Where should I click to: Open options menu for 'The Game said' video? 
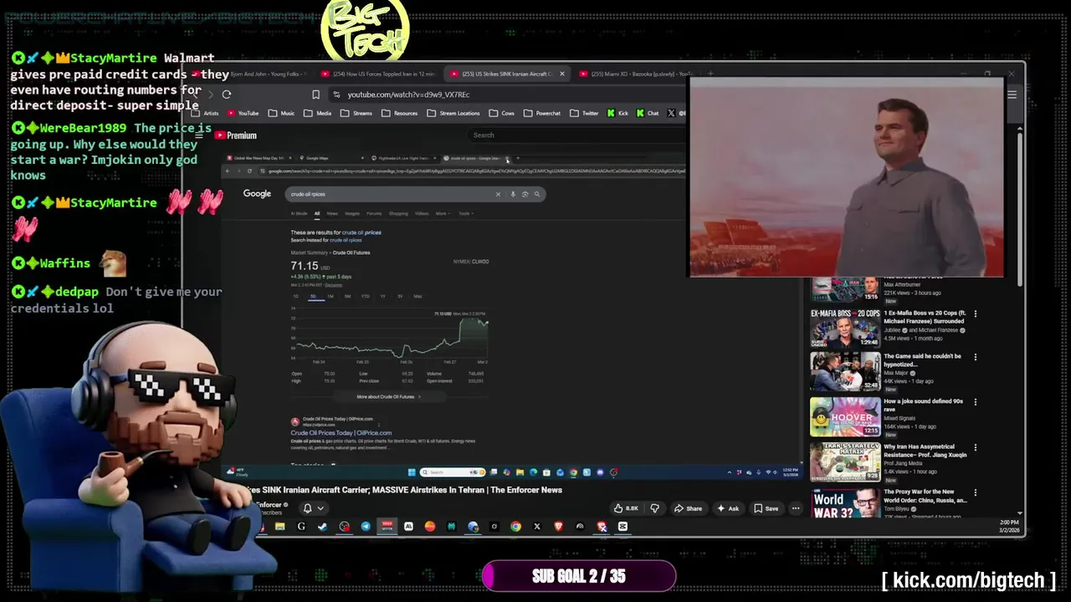tap(975, 357)
